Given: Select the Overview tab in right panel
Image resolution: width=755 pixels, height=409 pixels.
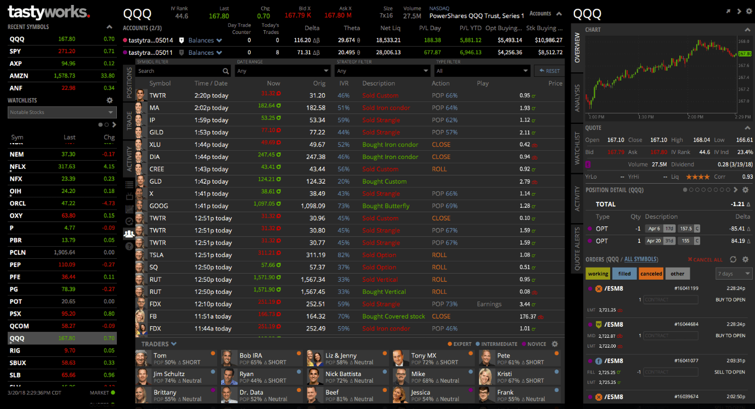Looking at the screenshot, I should tap(577, 47).
